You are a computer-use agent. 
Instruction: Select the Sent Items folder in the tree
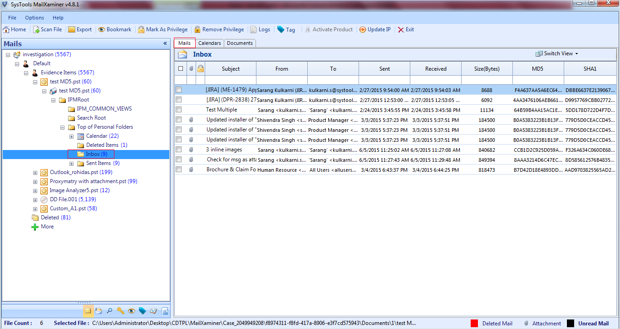coord(99,163)
